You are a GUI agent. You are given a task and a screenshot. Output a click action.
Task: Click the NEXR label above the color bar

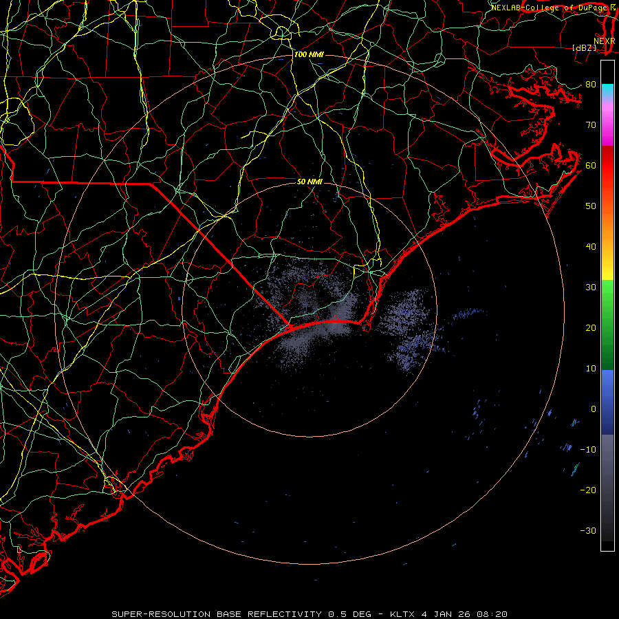(604, 41)
